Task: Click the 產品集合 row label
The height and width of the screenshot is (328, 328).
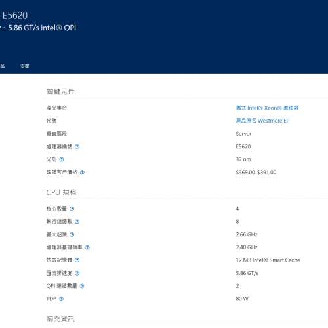Action: click(56, 108)
